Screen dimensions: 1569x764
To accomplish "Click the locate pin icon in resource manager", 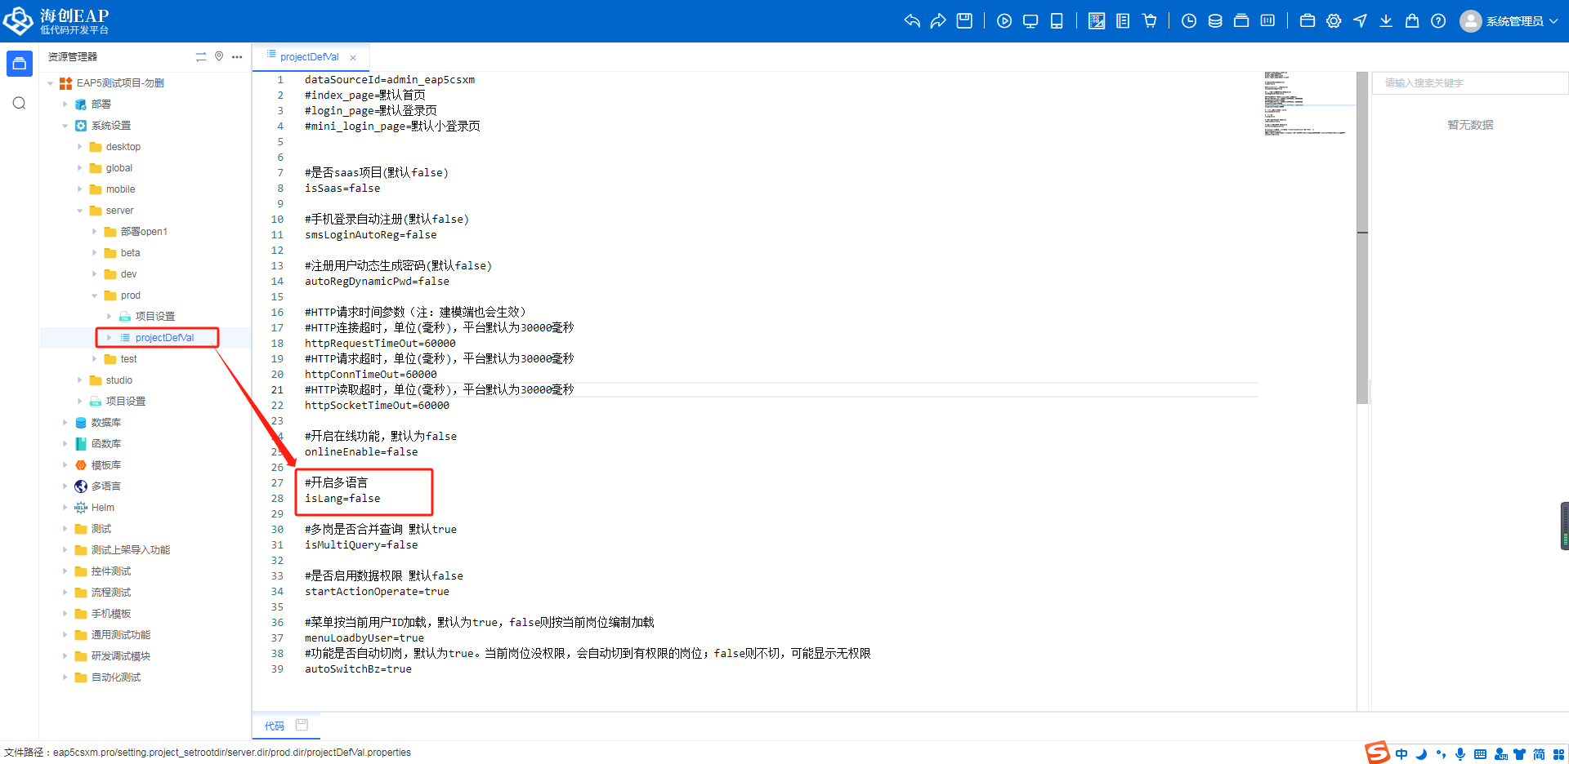I will click(x=219, y=56).
